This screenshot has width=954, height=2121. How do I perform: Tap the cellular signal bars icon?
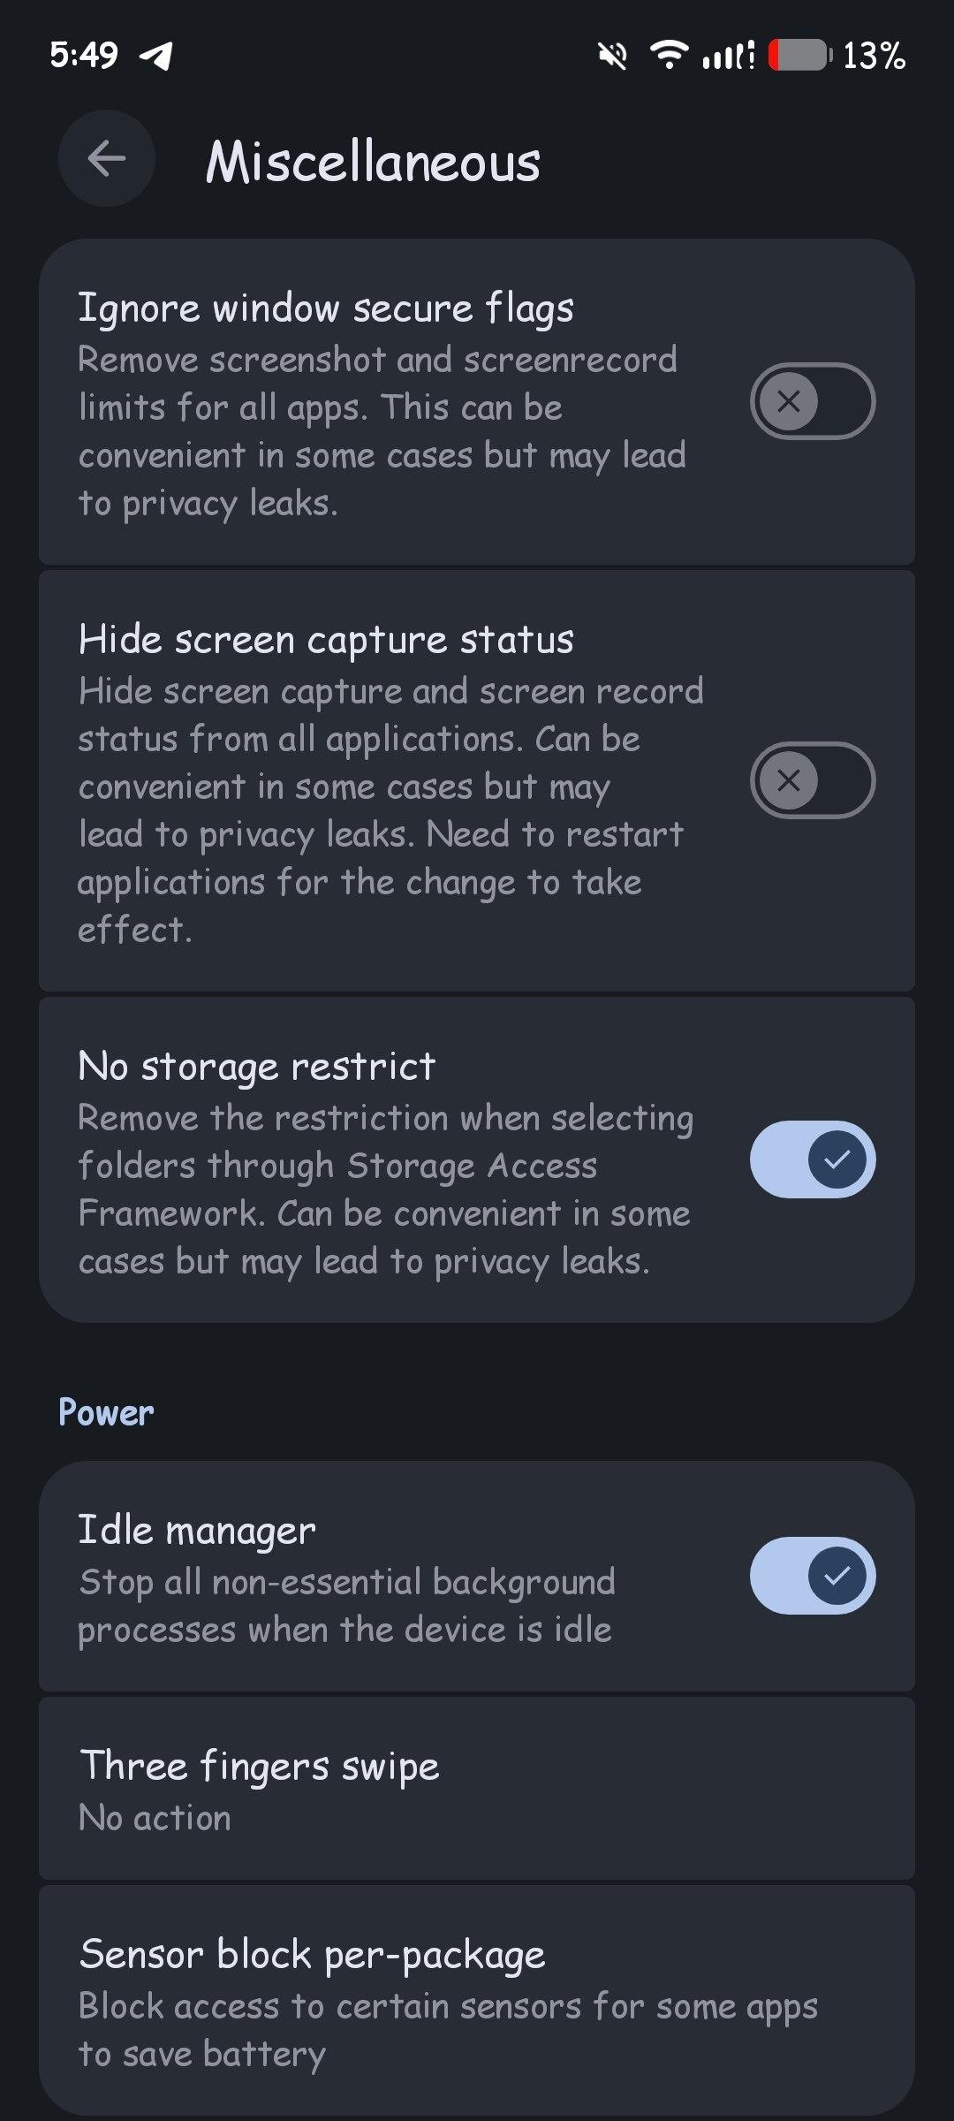click(x=728, y=56)
